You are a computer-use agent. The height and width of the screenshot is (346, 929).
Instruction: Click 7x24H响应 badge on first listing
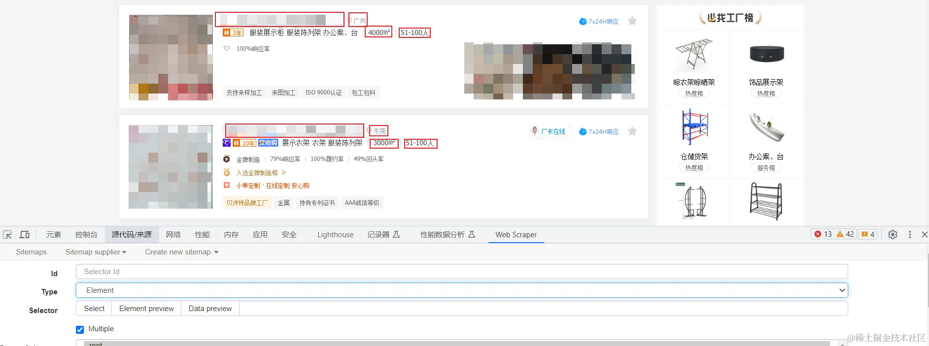coord(599,21)
